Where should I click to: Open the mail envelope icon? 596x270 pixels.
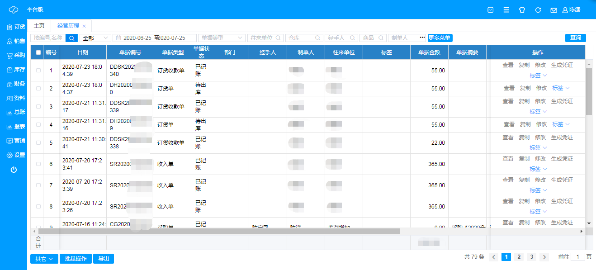[553, 10]
